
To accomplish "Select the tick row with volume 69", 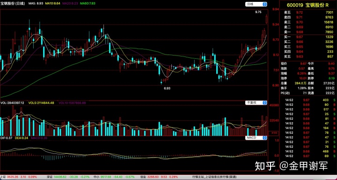I will (x=310, y=156).
